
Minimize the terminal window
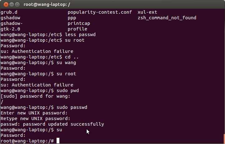pyautogui.click(x=11, y=5)
